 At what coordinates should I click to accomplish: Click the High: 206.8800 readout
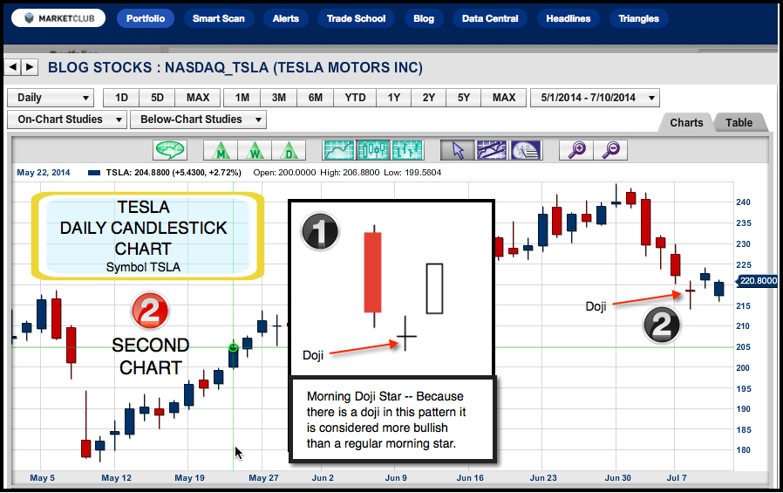pyautogui.click(x=350, y=173)
